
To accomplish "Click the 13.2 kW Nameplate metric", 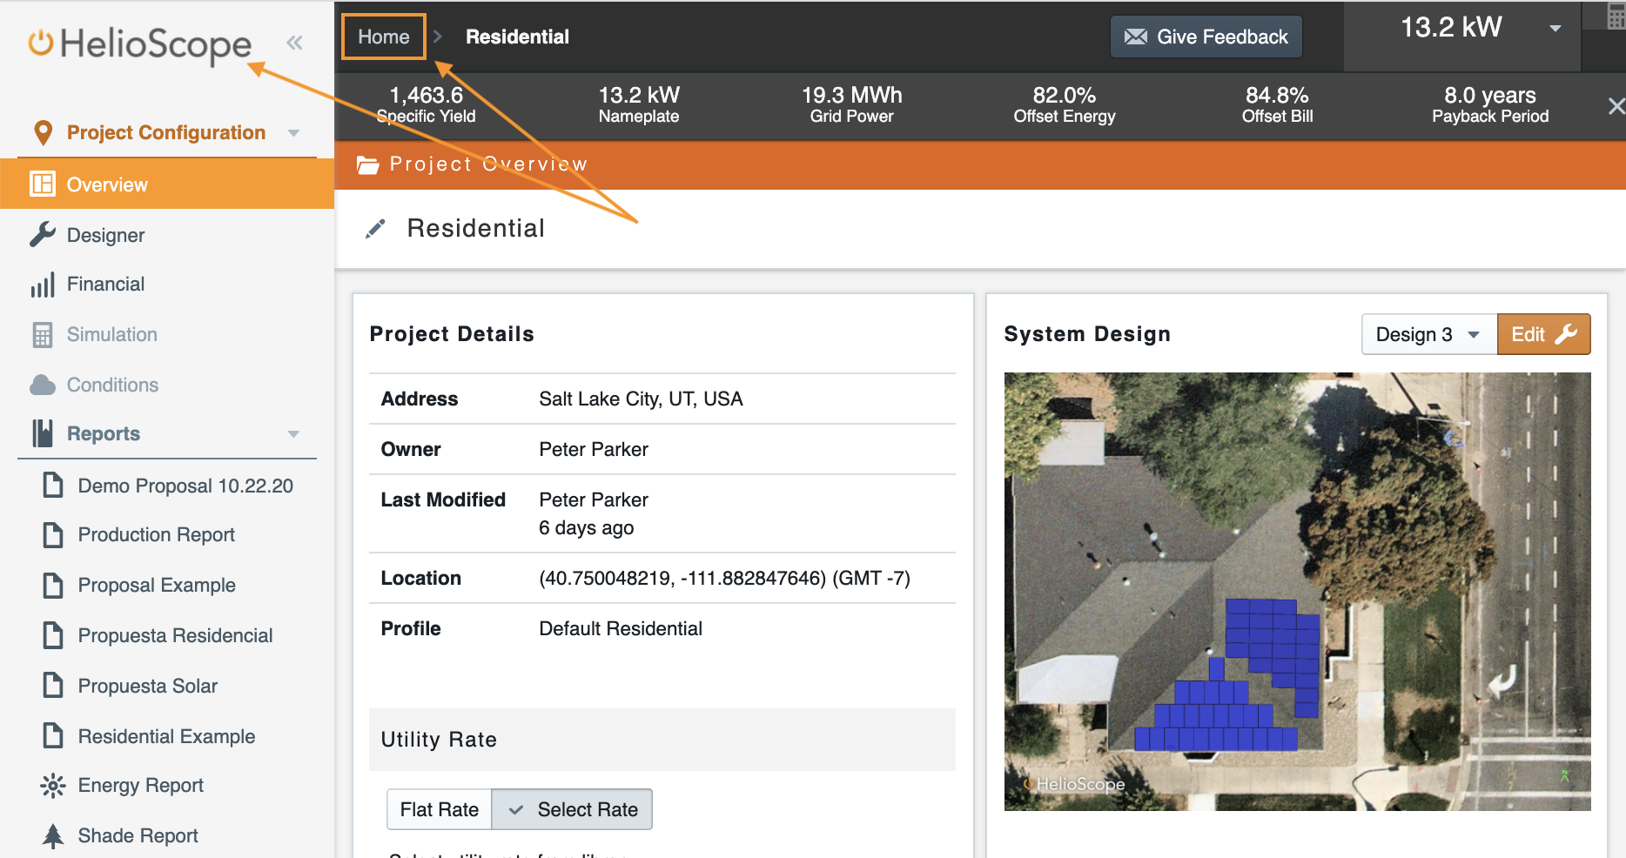I will click(x=639, y=104).
